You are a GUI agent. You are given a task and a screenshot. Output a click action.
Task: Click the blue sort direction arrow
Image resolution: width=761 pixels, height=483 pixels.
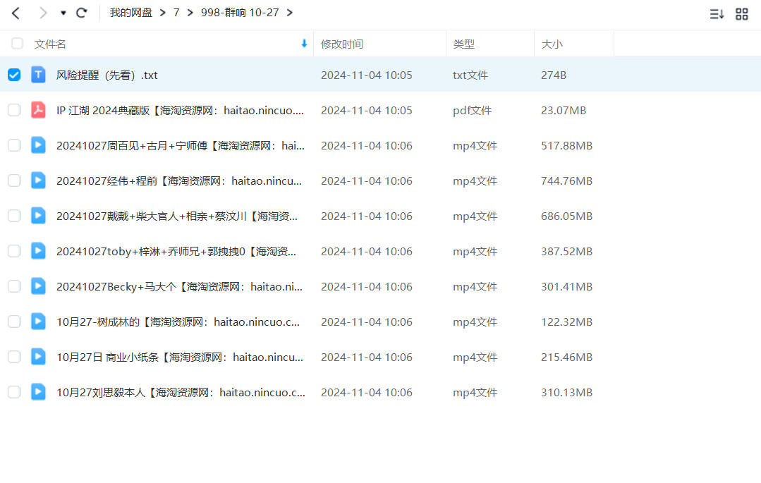tap(304, 44)
